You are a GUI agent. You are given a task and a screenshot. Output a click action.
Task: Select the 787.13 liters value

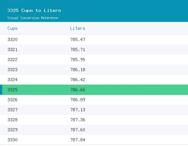pyautogui.click(x=78, y=110)
